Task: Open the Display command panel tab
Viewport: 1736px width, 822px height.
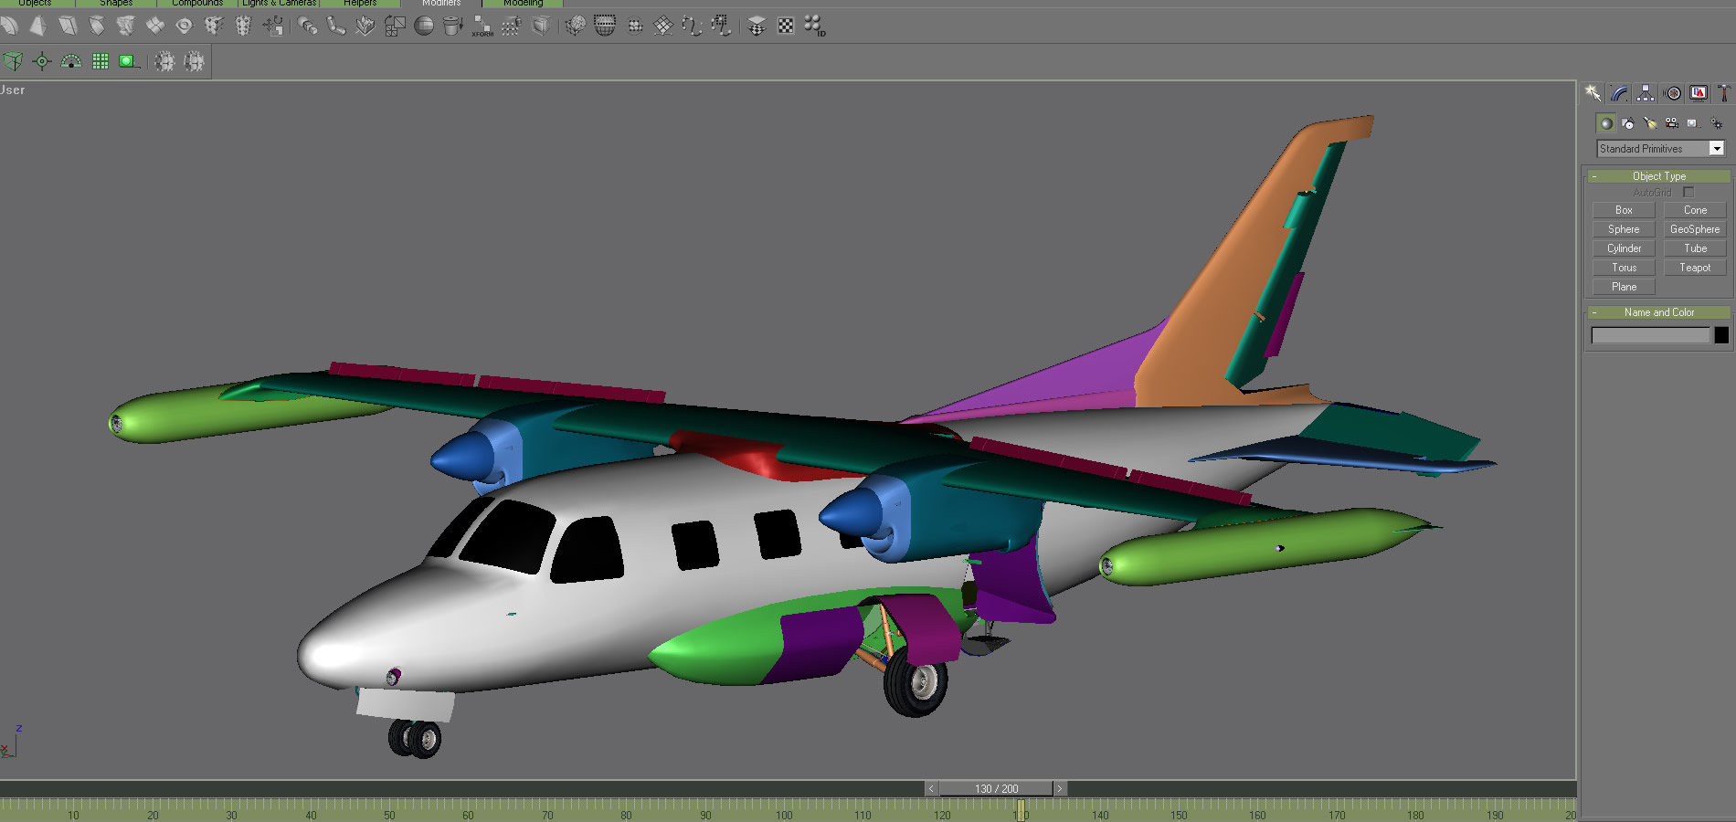Action: [x=1699, y=93]
